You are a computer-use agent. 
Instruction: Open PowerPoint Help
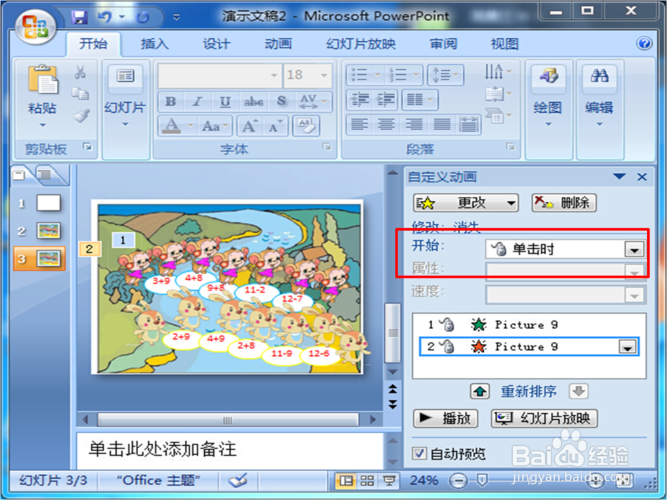[x=644, y=43]
